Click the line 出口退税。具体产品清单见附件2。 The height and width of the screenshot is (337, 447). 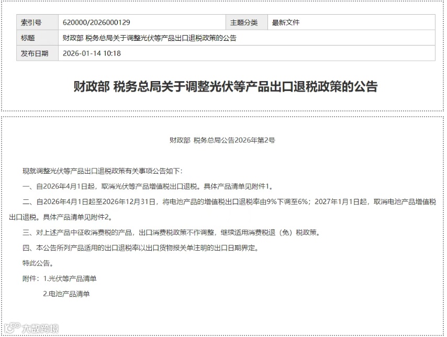click(61, 217)
